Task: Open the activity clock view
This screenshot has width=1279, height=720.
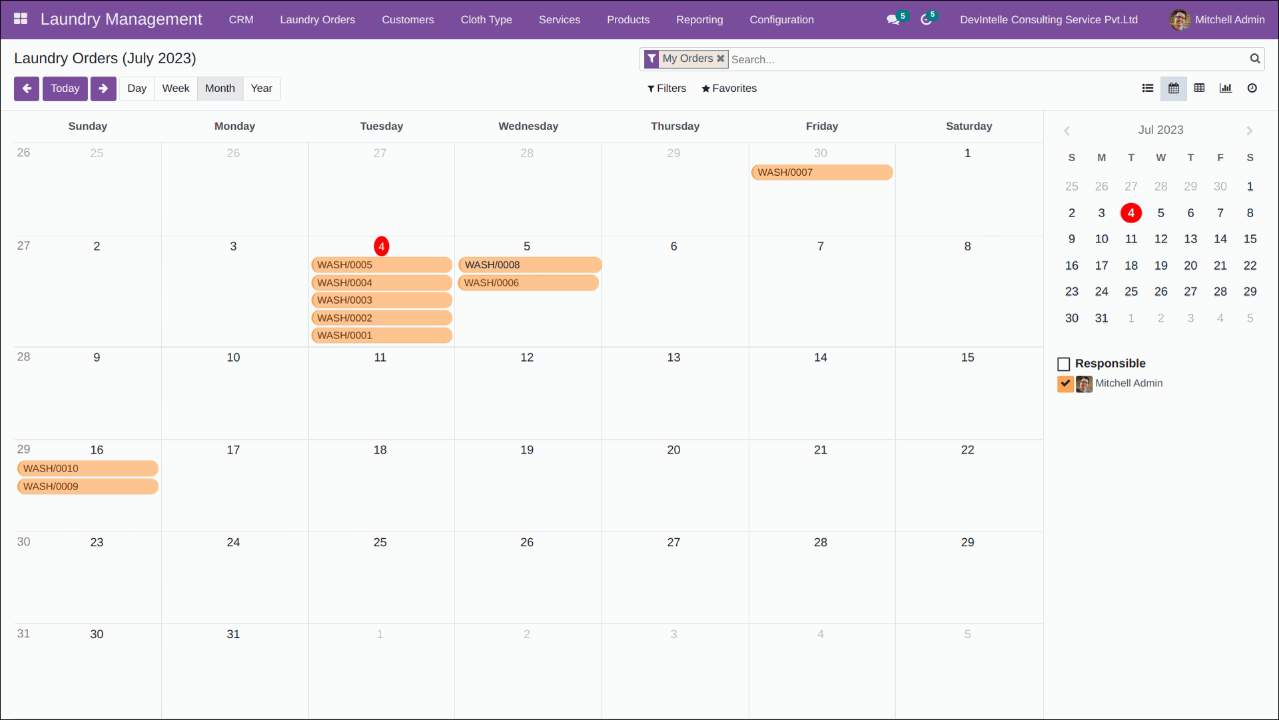Action: click(1252, 88)
